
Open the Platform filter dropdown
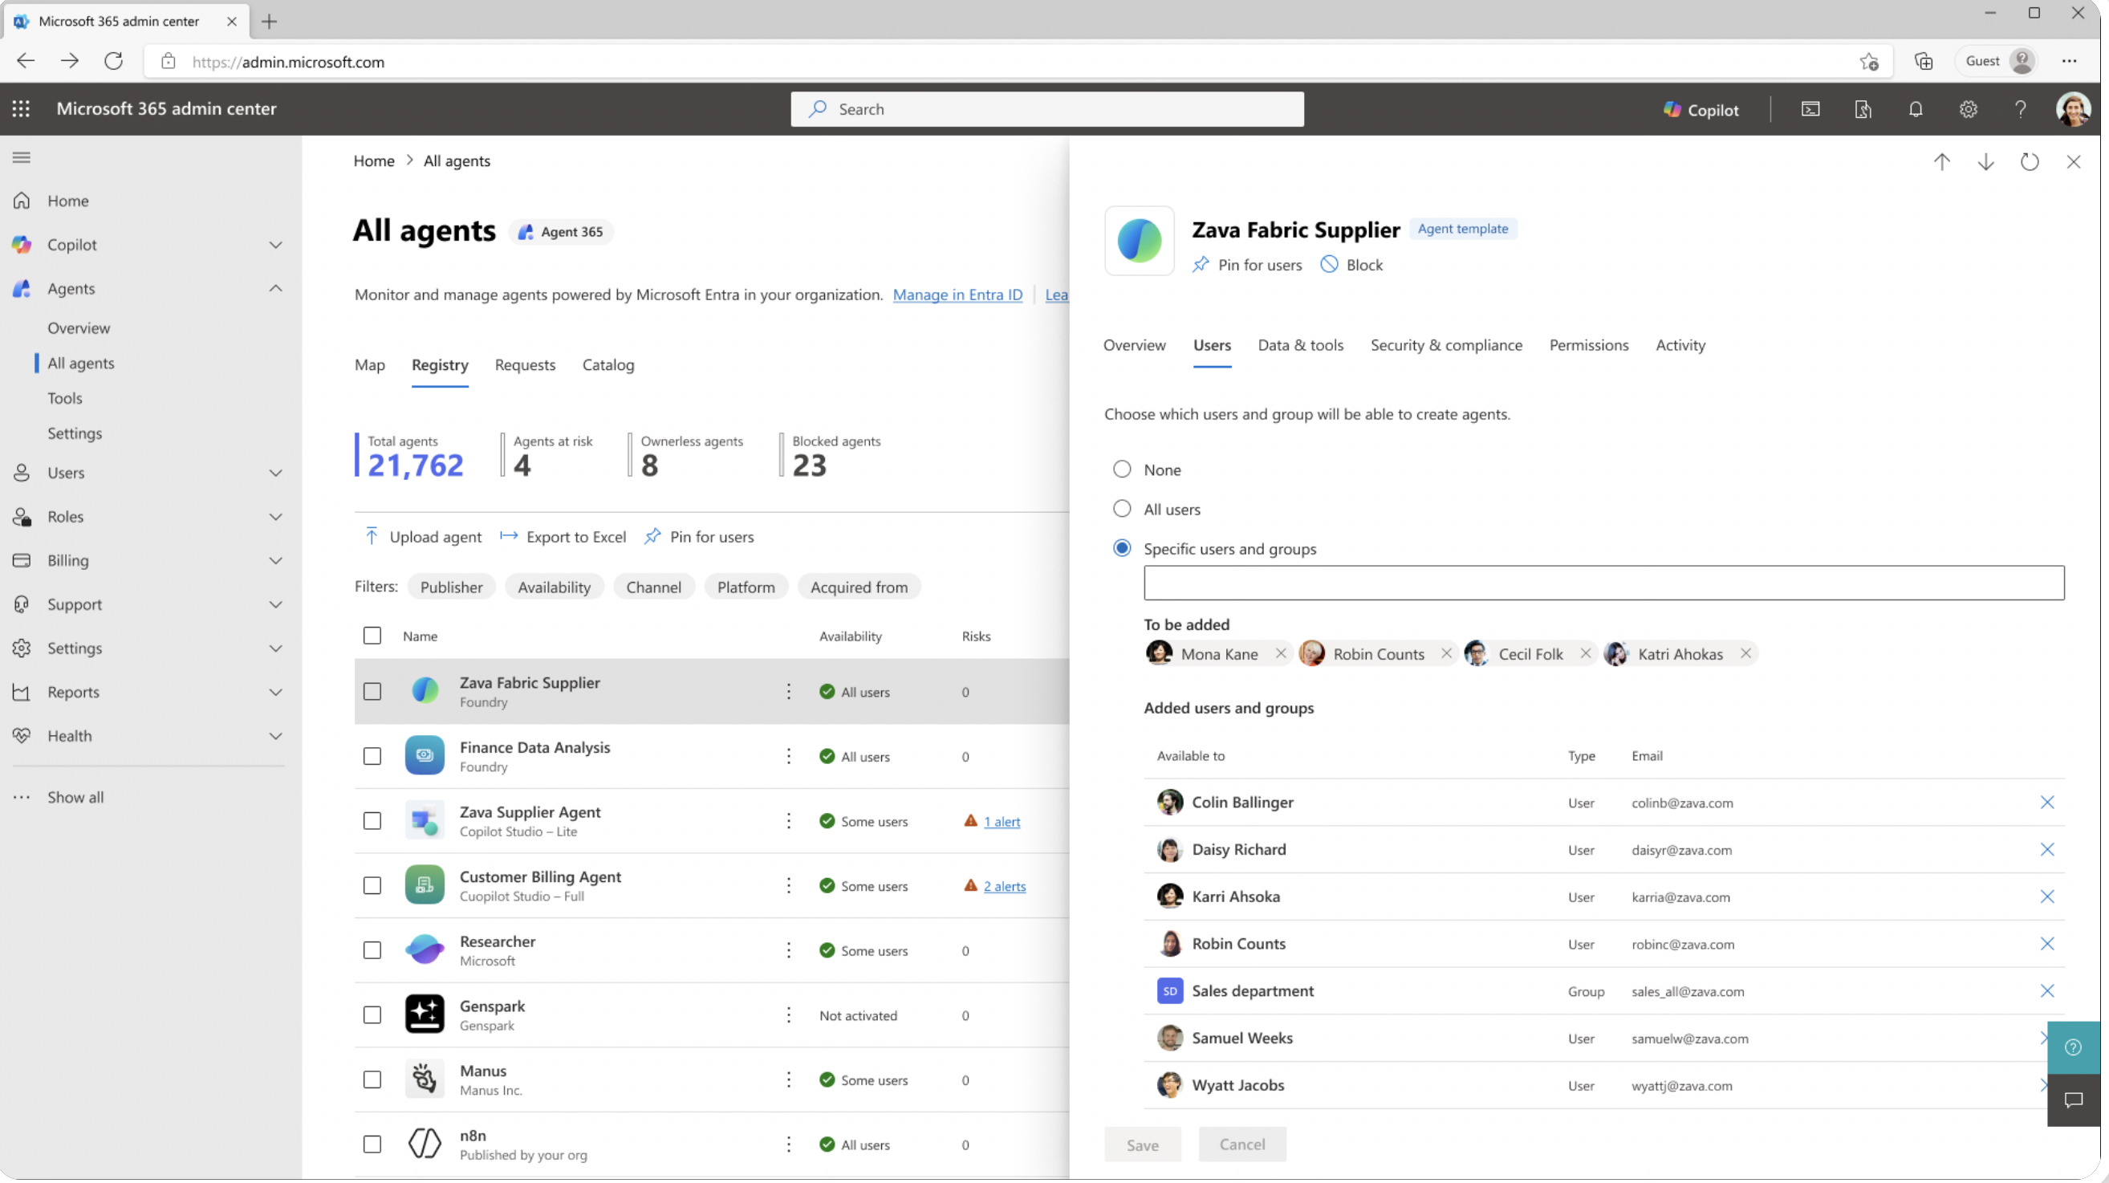pyautogui.click(x=746, y=587)
